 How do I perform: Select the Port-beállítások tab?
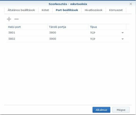pyautogui.click(x=67, y=10)
